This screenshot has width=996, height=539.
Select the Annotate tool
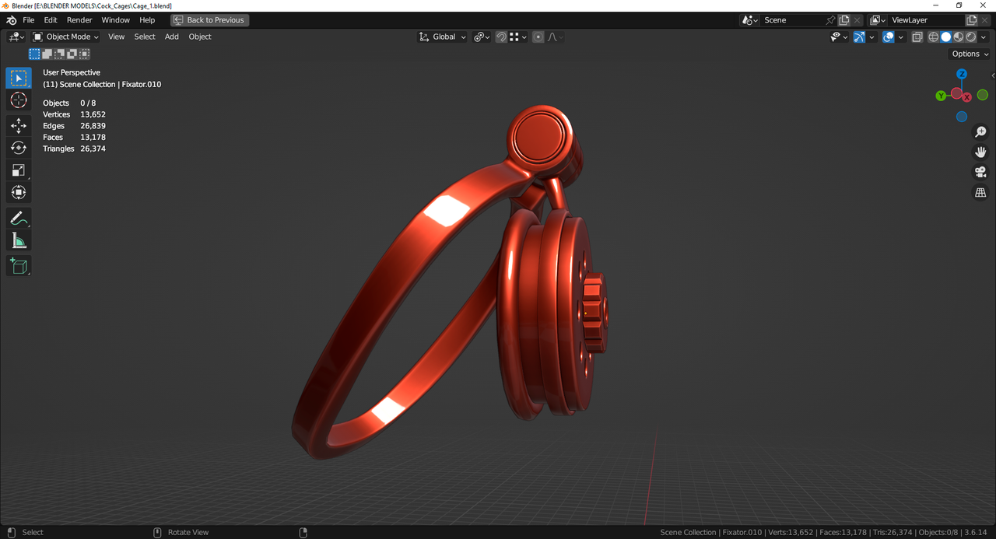pyautogui.click(x=19, y=219)
